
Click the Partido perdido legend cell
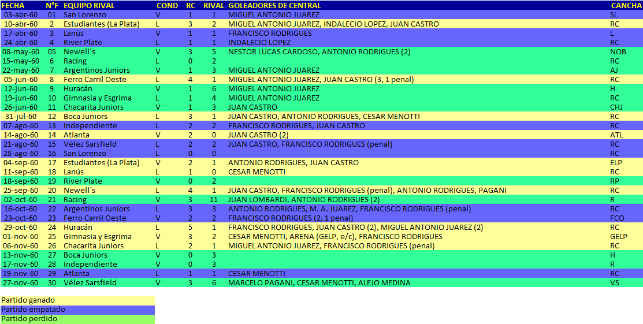click(77, 319)
